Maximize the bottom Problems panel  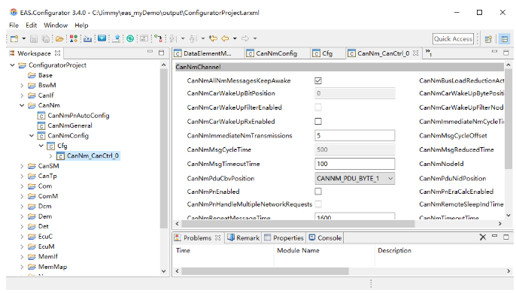click(506, 237)
